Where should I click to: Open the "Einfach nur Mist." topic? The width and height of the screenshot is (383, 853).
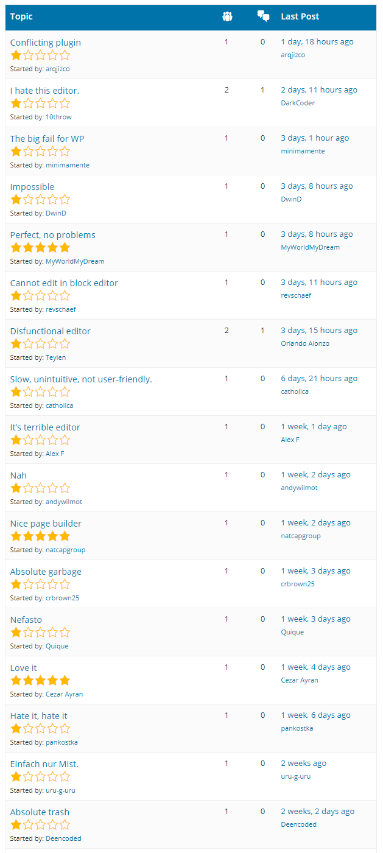[x=44, y=764]
